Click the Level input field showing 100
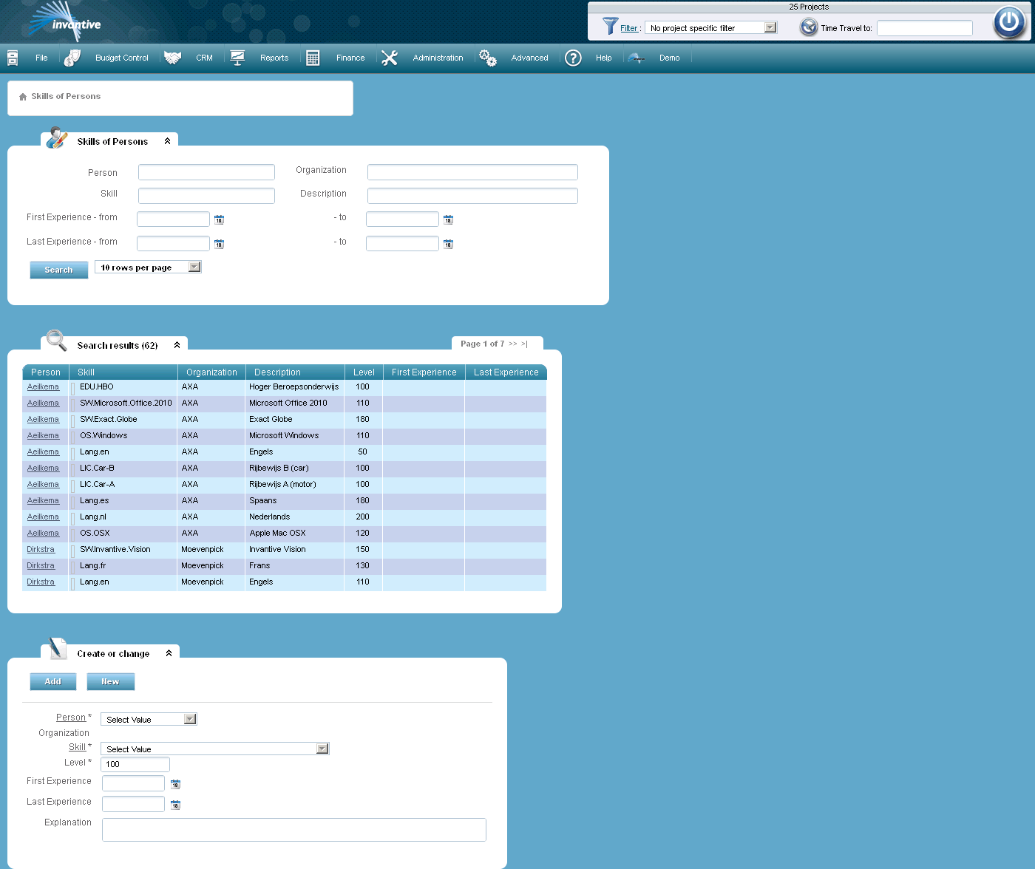 pos(135,764)
